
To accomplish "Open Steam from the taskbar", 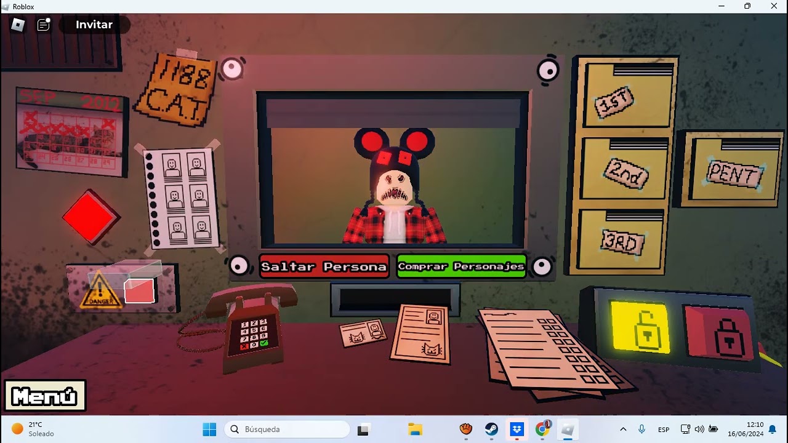I will point(492,429).
